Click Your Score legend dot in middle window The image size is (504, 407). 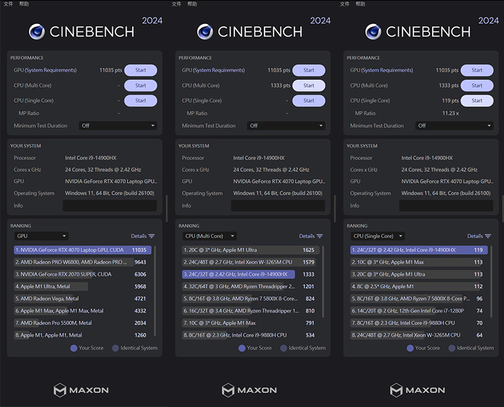click(x=242, y=348)
